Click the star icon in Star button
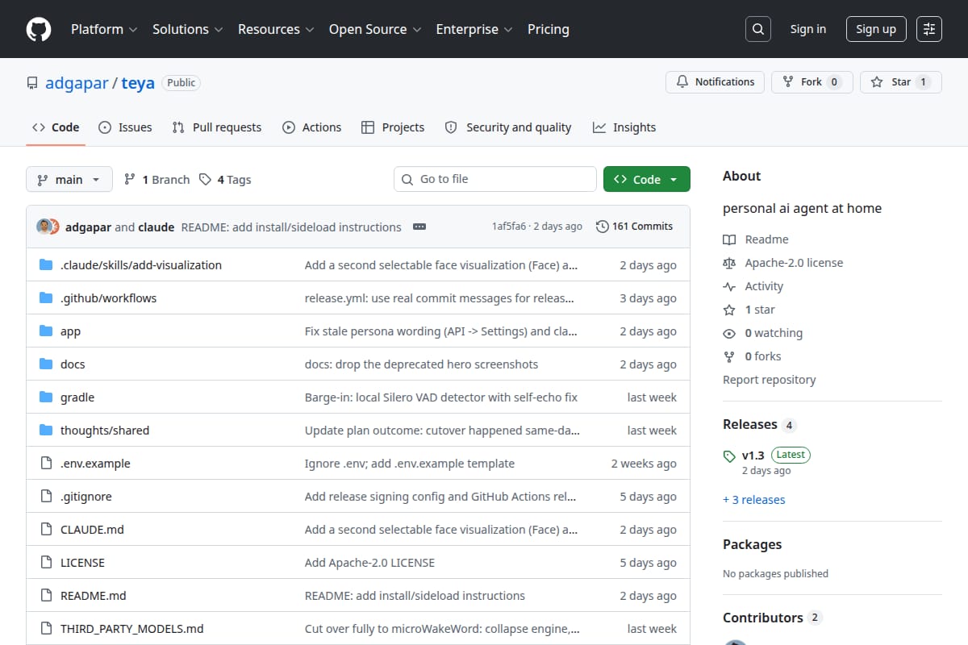This screenshot has width=968, height=645. tap(877, 82)
